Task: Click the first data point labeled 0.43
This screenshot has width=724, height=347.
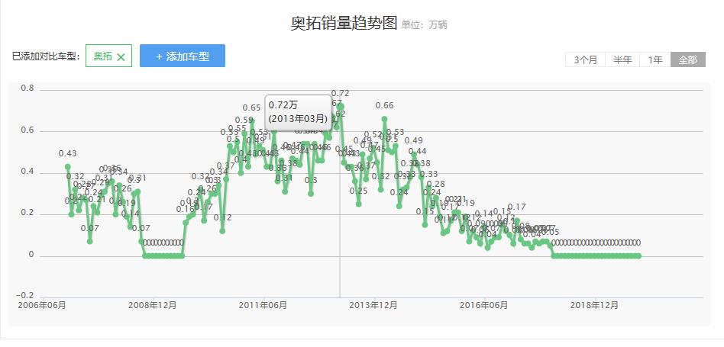Action: coord(68,167)
